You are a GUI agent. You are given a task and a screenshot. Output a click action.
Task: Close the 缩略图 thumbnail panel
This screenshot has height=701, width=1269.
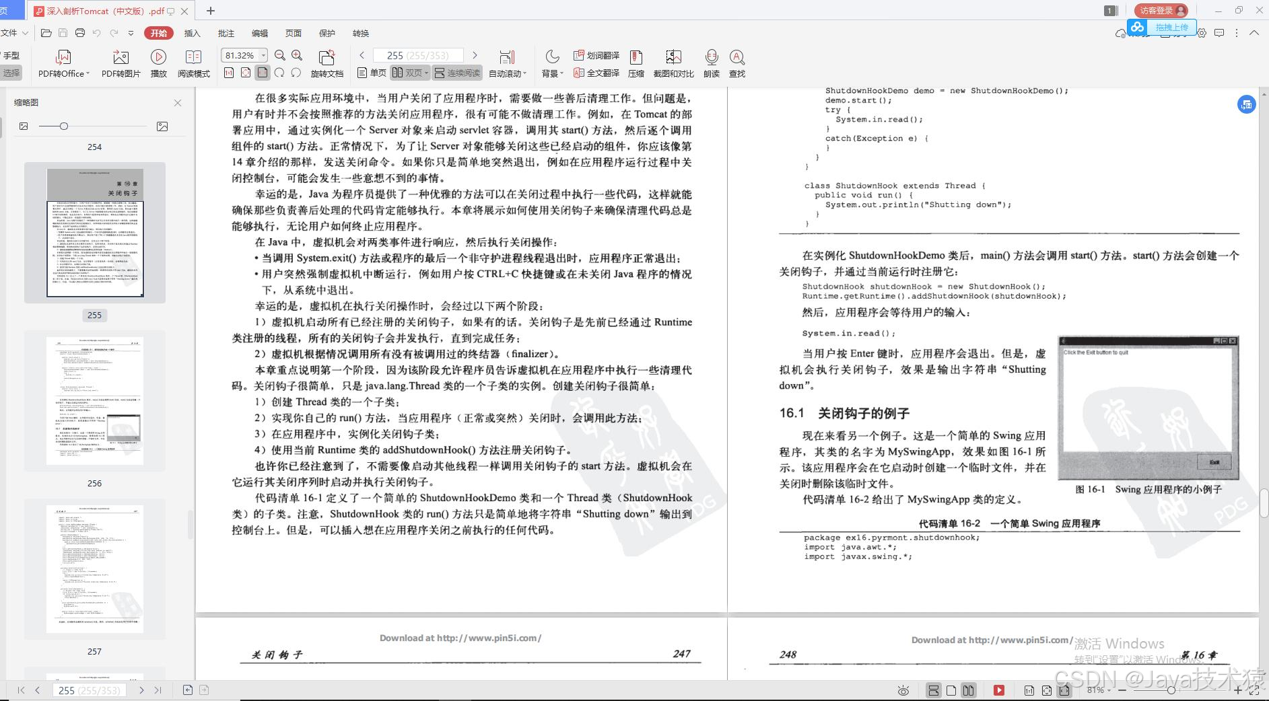pyautogui.click(x=178, y=103)
